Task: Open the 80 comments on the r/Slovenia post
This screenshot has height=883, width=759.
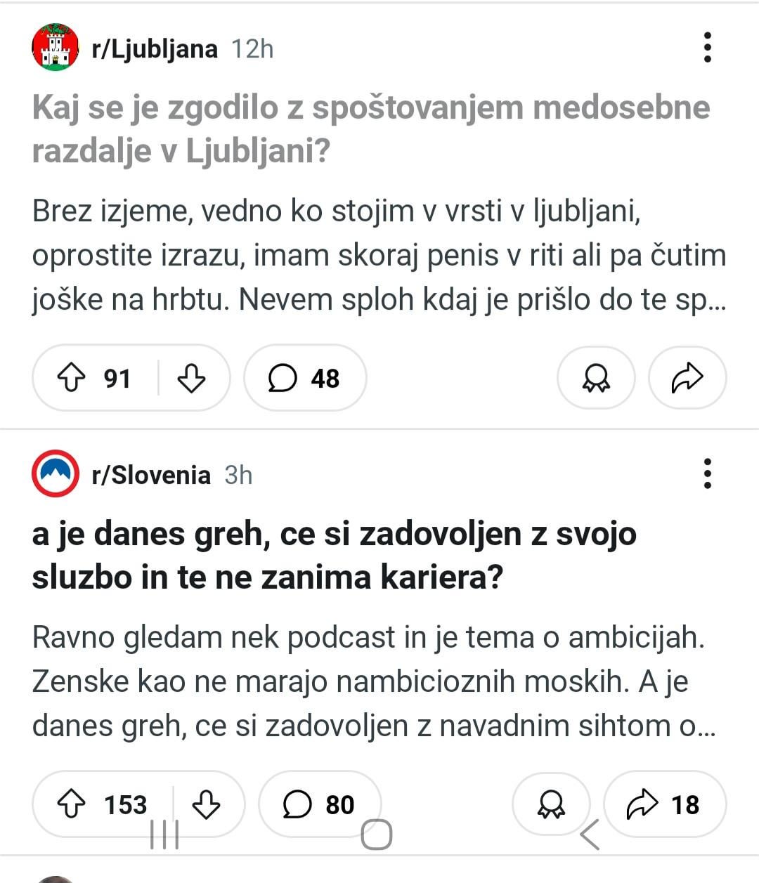Action: point(320,804)
